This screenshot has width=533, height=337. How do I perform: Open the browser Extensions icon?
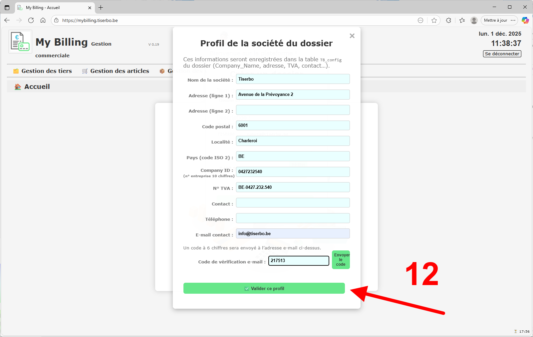pos(448,20)
